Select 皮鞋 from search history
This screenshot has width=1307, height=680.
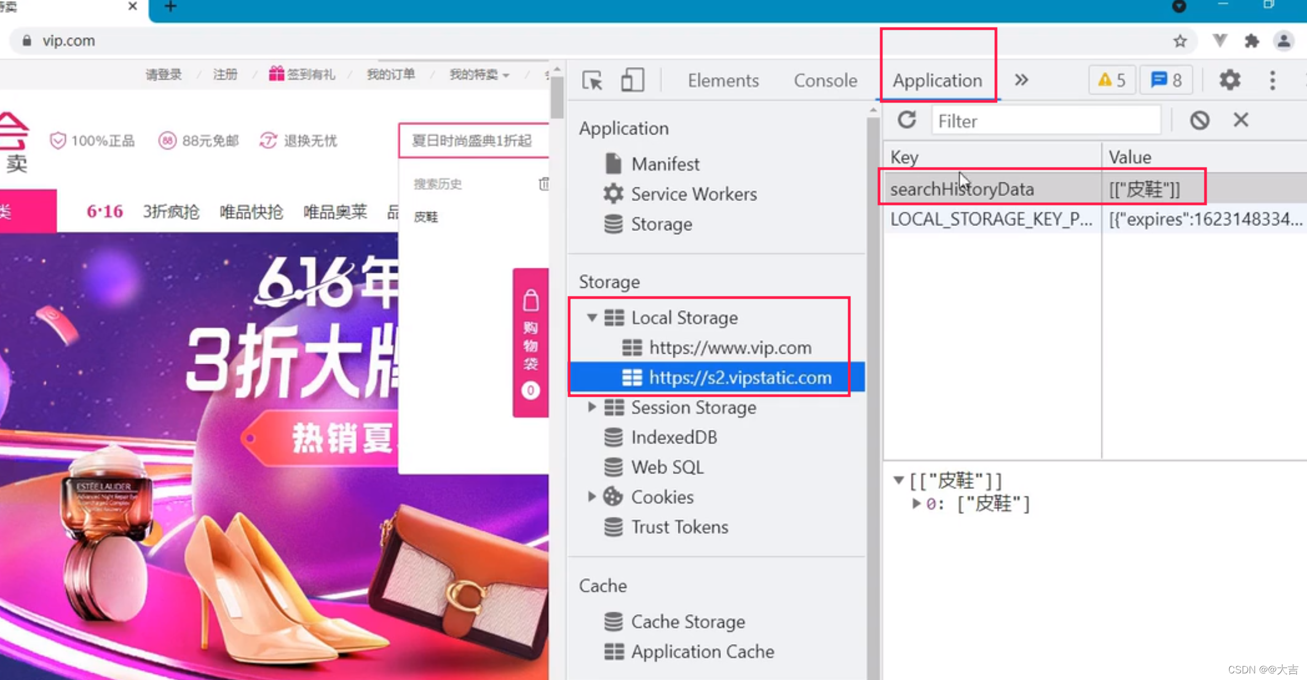[426, 217]
